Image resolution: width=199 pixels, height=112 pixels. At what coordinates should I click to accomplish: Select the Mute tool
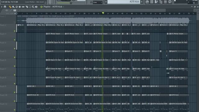point(20,7)
